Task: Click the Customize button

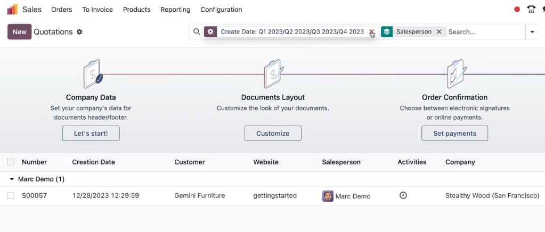Action: [273, 134]
